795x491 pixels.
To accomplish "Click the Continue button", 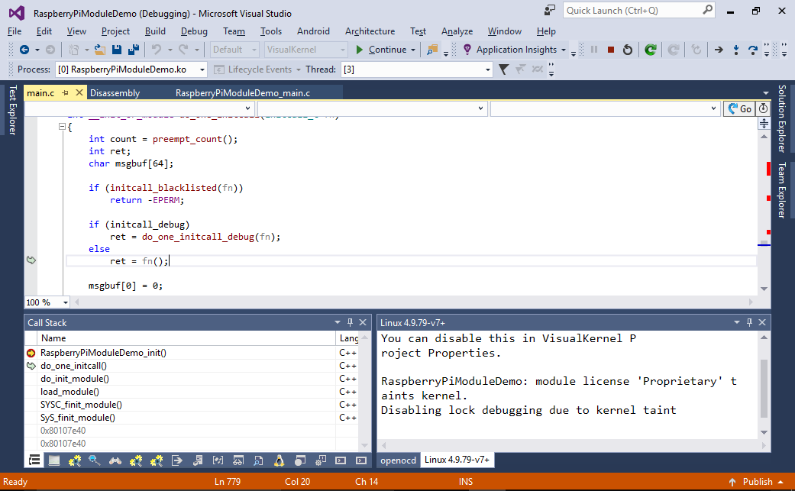I will 386,50.
